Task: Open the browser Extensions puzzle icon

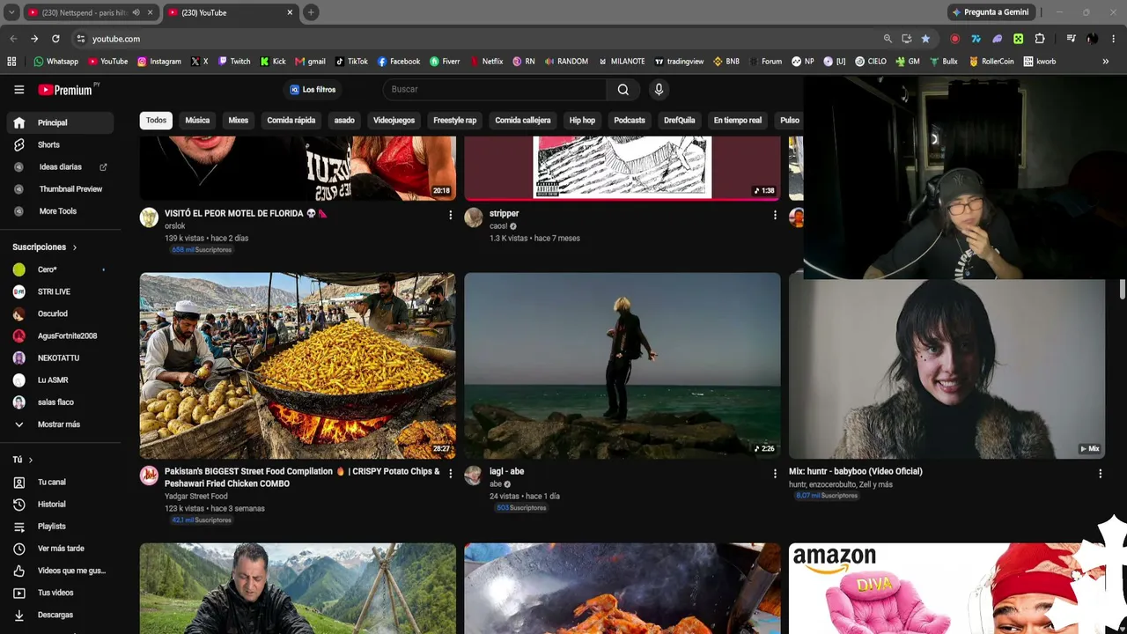Action: [1040, 39]
